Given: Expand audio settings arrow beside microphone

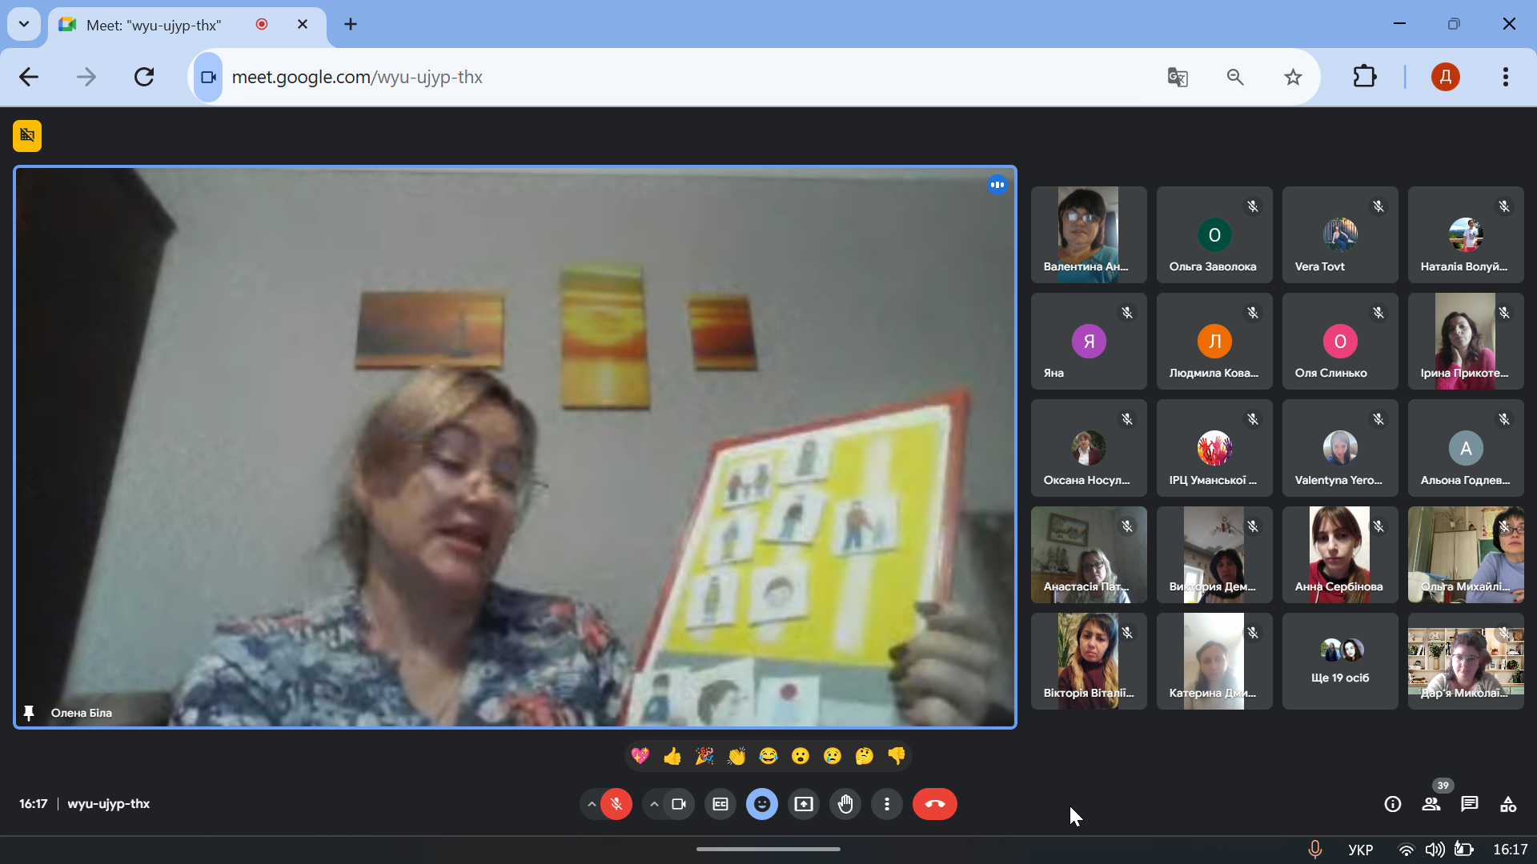Looking at the screenshot, I should [x=591, y=804].
